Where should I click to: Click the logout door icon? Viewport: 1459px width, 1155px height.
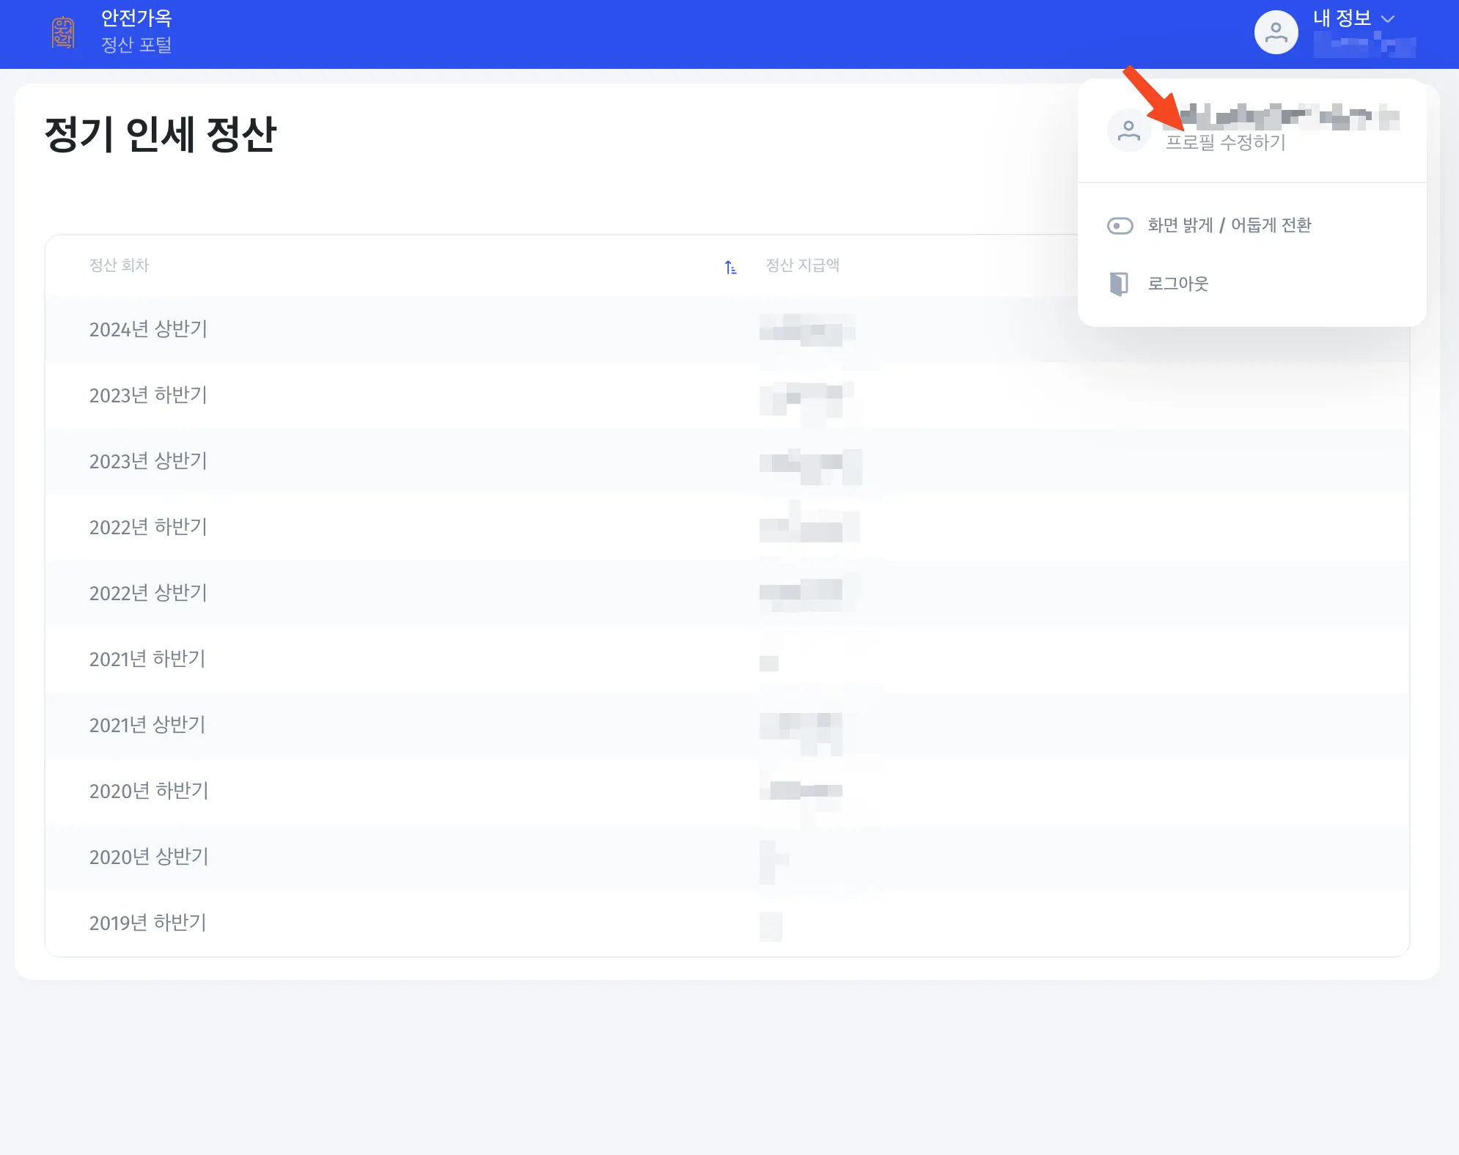1119,284
